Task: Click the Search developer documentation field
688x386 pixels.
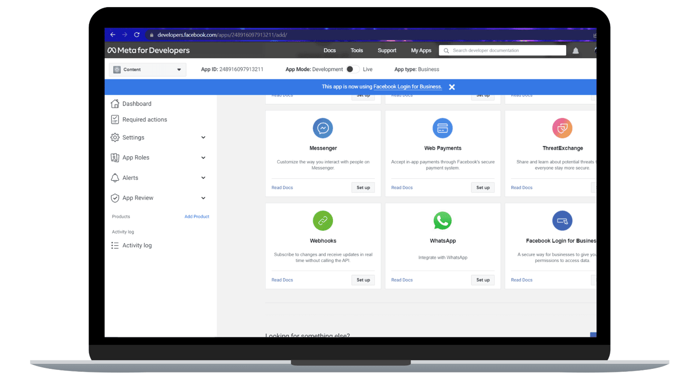Action: [504, 50]
